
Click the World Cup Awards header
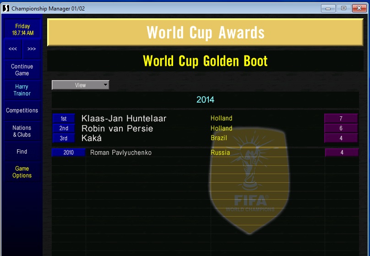205,33
